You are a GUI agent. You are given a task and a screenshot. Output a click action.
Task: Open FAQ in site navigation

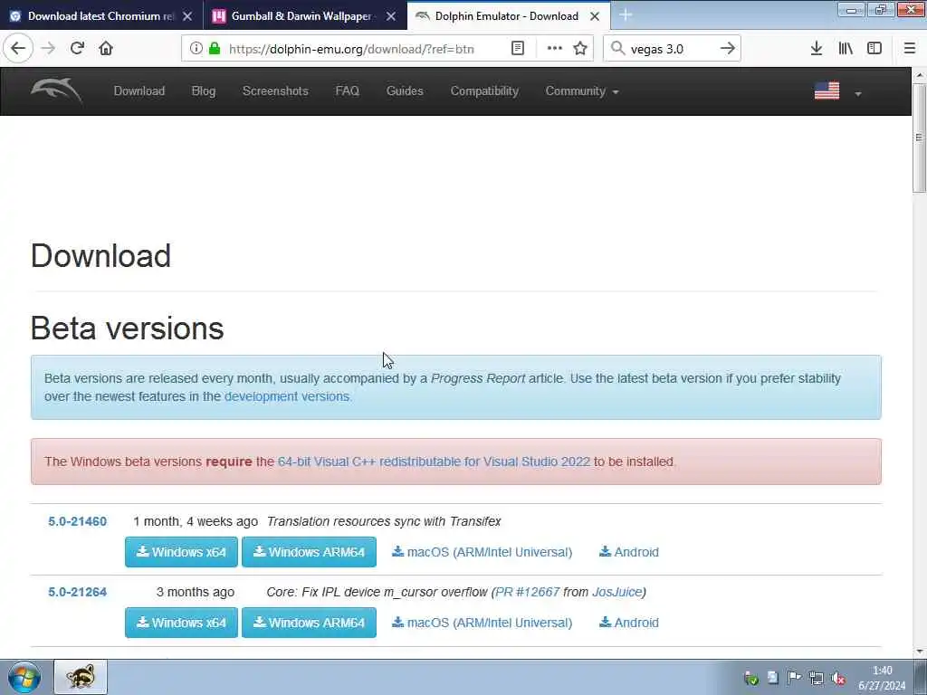pyautogui.click(x=347, y=91)
